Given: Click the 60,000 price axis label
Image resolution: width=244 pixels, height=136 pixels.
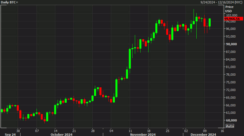Looking at the screenshot, I should [231, 120].
